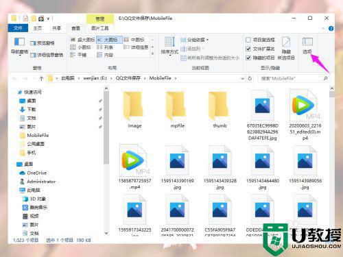Switch to the Home (主页) tab
This screenshot has width=343, height=257.
pos(38,28)
